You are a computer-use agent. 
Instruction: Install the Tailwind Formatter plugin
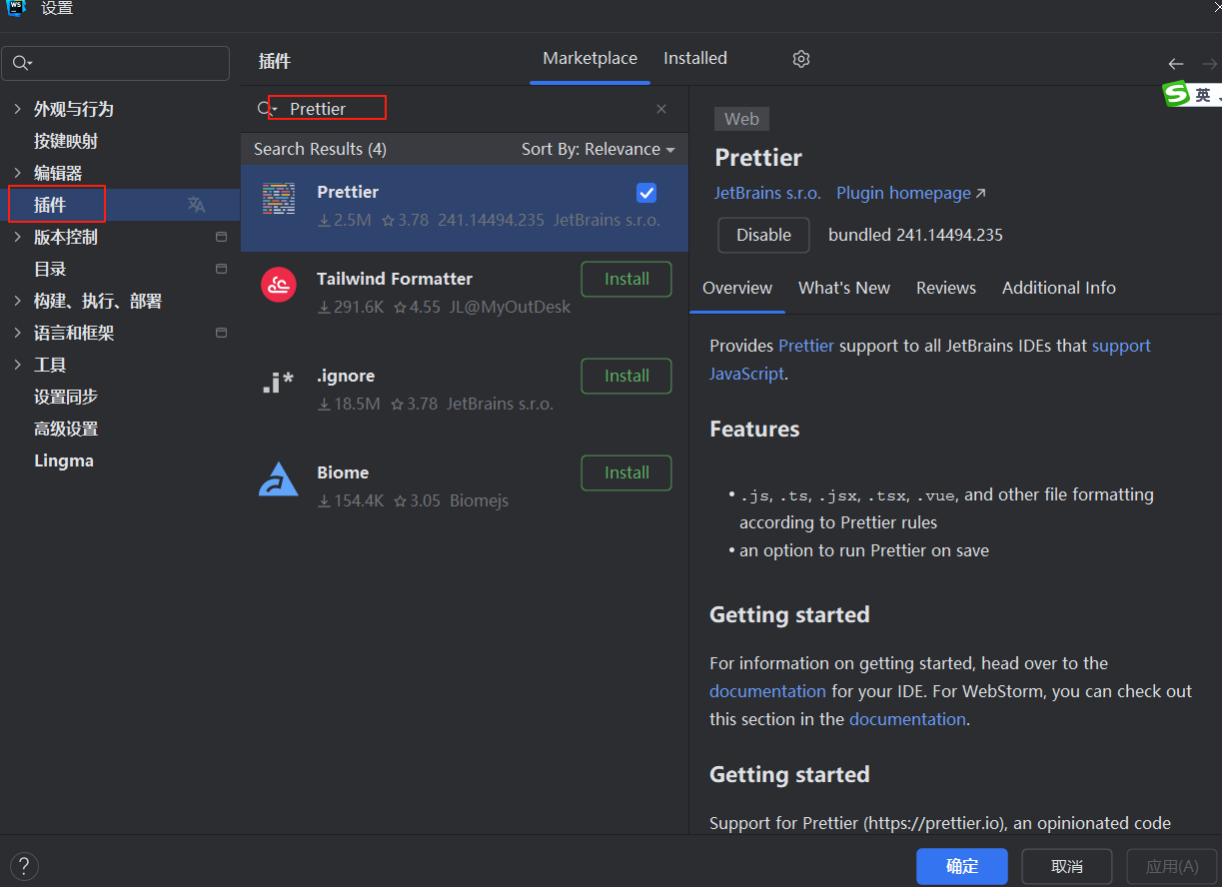[x=626, y=279]
